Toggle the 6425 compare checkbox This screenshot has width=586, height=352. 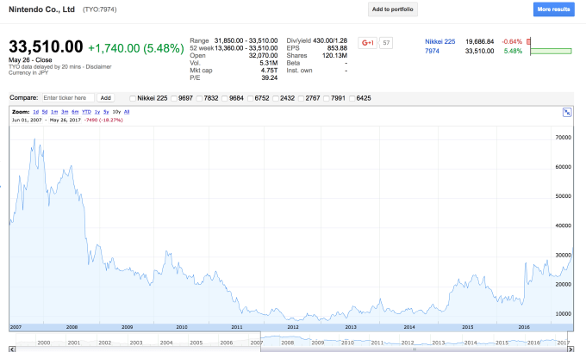[x=352, y=99]
